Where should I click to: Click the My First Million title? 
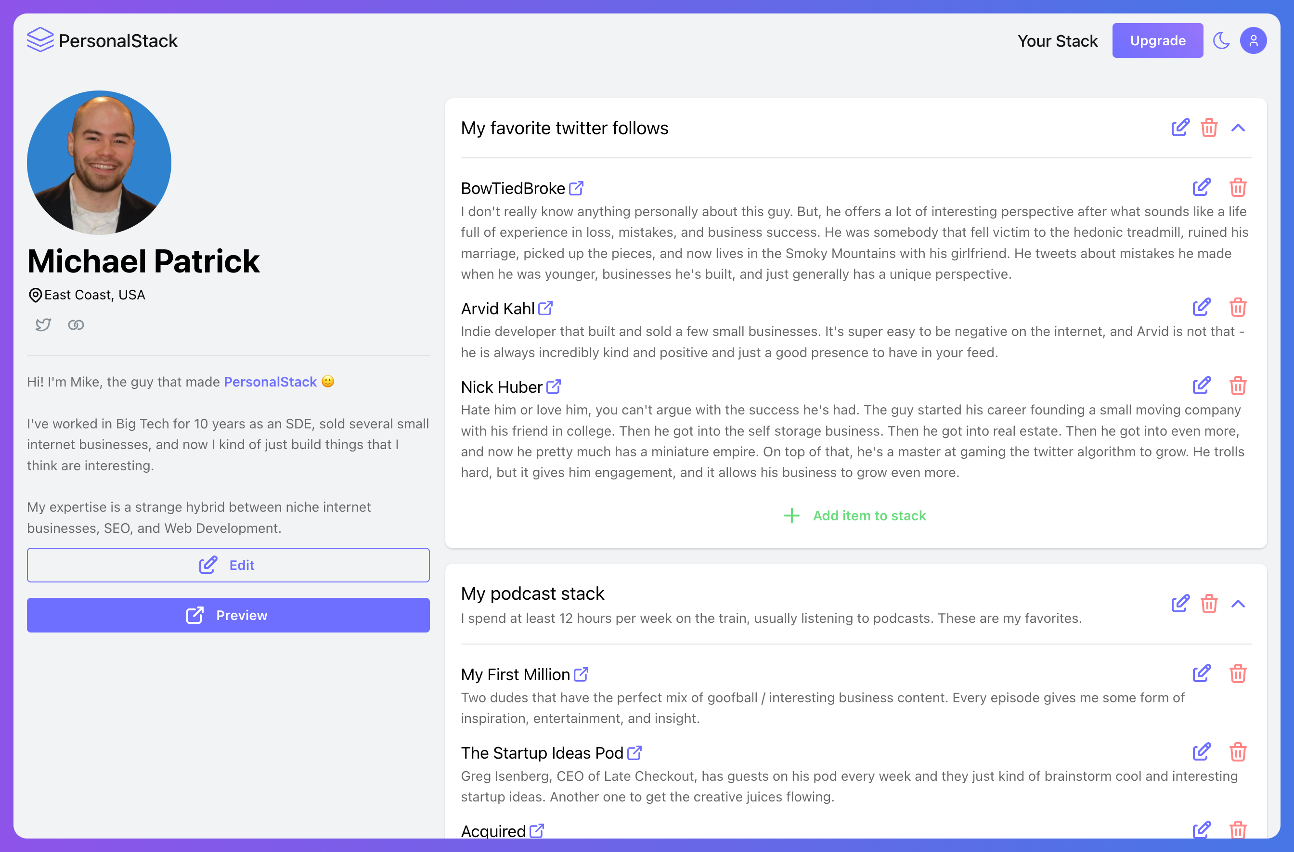[516, 674]
